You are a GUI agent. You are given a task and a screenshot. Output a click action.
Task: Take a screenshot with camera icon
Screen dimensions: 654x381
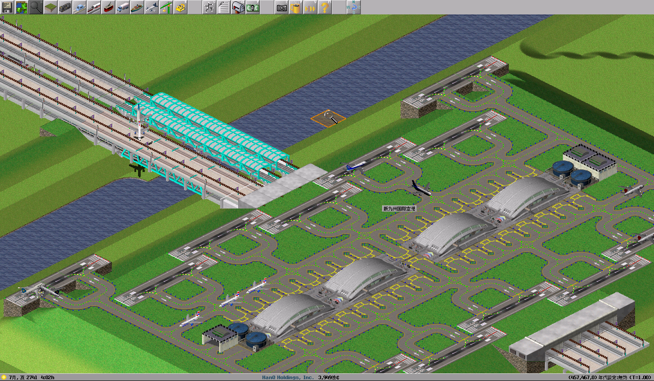point(281,7)
